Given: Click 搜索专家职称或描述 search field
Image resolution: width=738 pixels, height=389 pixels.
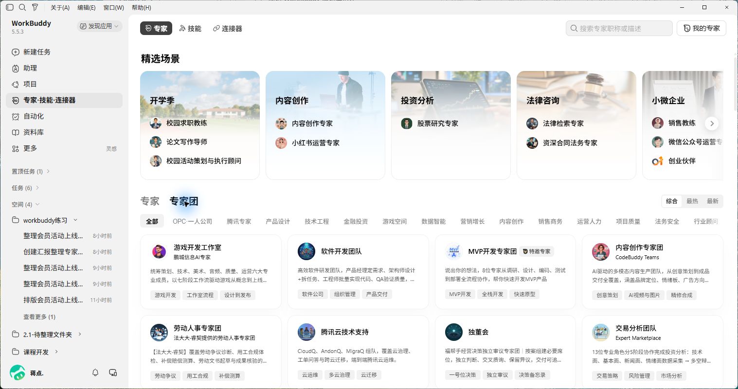Looking at the screenshot, I should pos(619,28).
